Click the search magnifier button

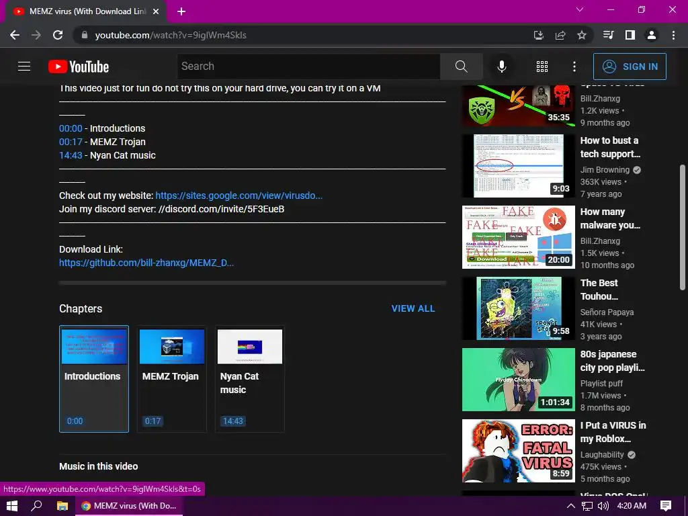point(461,67)
